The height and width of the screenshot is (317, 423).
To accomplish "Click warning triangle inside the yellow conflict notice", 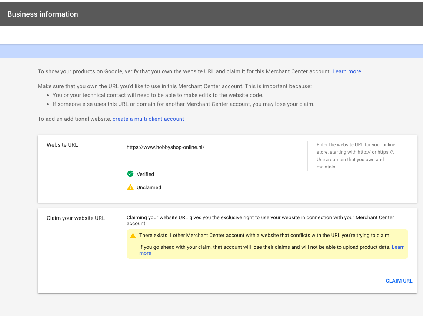I will (x=133, y=236).
